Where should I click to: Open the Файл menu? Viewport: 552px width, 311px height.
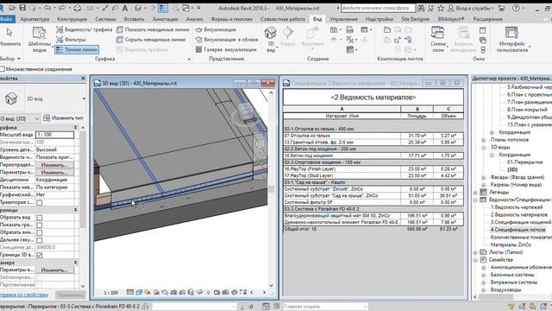tap(7, 19)
